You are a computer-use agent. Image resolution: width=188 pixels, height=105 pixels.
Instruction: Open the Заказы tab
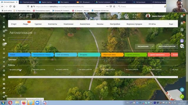point(100,24)
